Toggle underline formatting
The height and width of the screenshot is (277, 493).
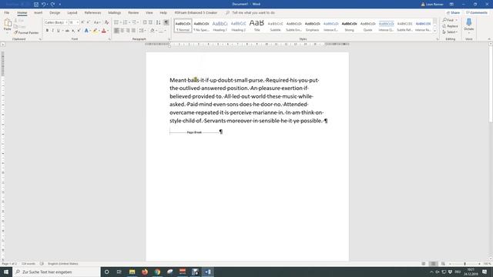pos(59,31)
